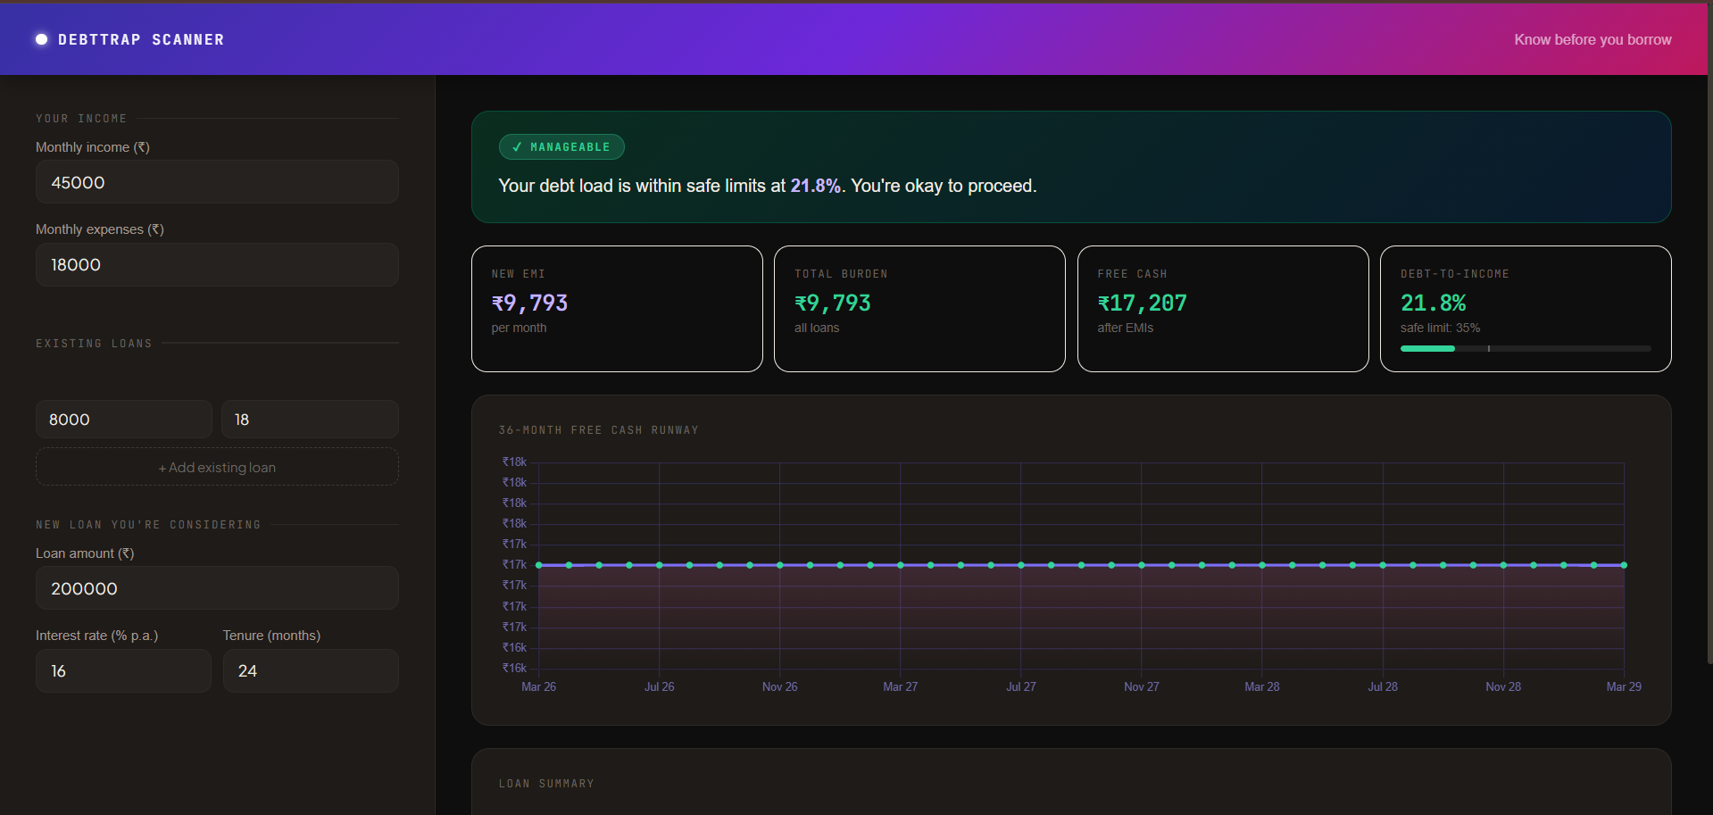Add another existing loan
This screenshot has width=1713, height=815.
[x=217, y=467]
